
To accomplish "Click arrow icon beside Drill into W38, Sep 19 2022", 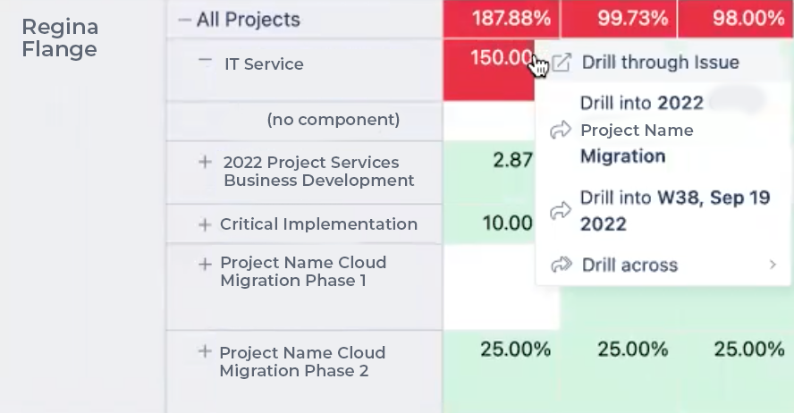I will (x=560, y=211).
